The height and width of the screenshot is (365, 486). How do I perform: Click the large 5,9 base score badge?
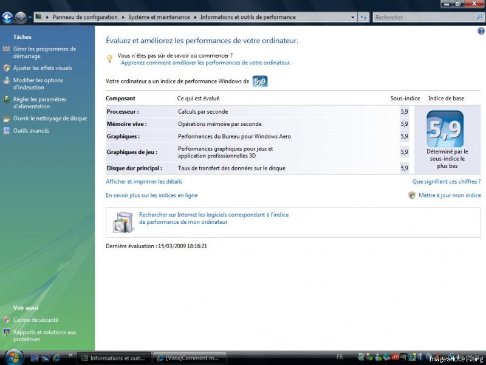point(445,129)
